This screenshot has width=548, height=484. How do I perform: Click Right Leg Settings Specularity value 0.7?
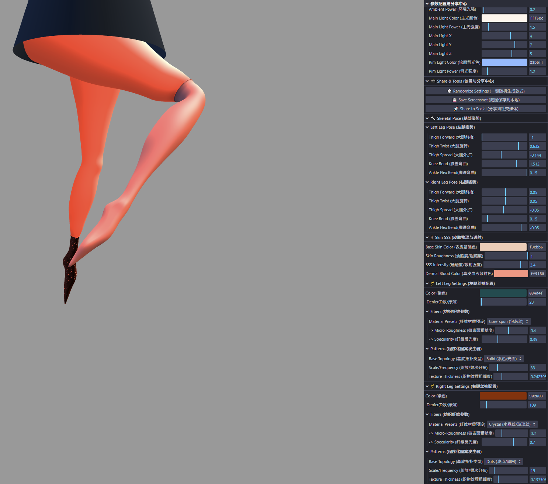coord(538,442)
